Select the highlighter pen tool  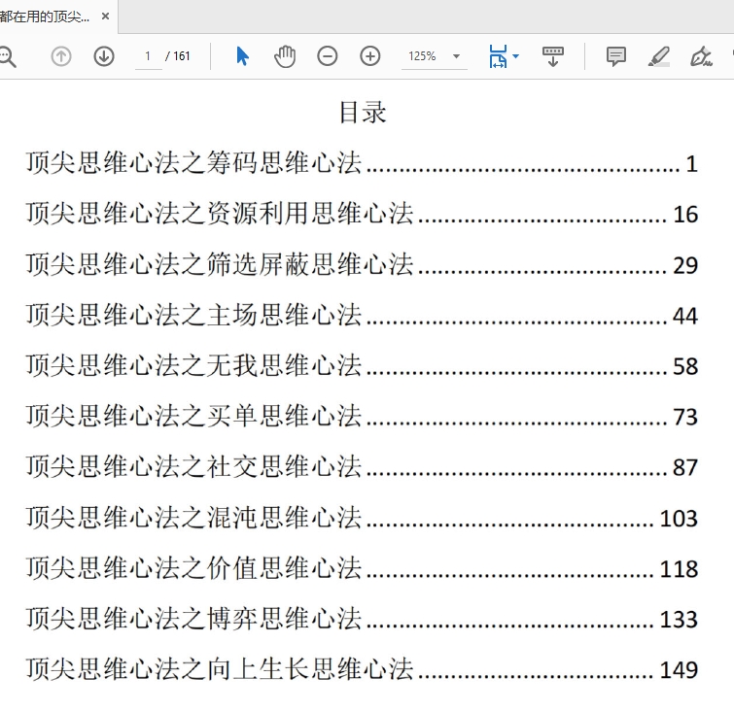659,56
